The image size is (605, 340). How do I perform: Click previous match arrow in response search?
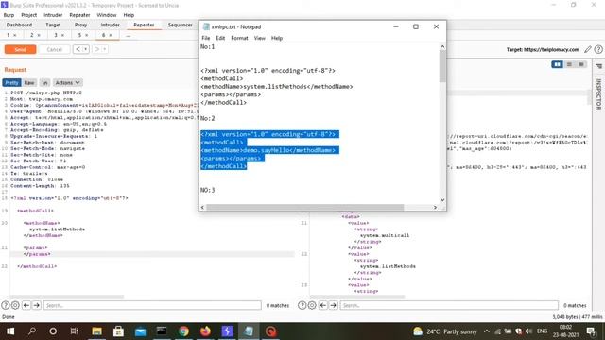click(x=323, y=305)
